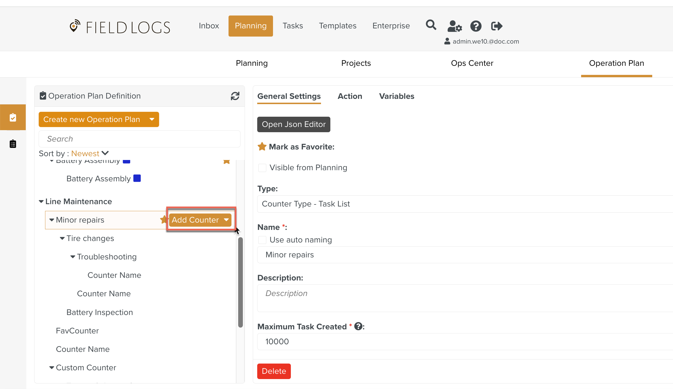Check the Use auto naming box
This screenshot has height=389, width=673.
262,240
